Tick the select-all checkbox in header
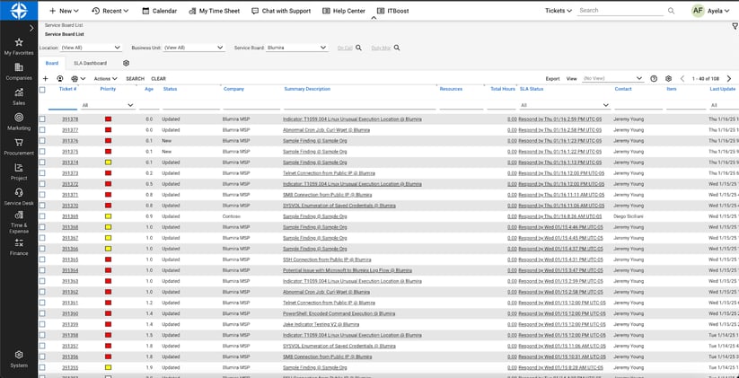This screenshot has height=378, width=739. click(42, 89)
